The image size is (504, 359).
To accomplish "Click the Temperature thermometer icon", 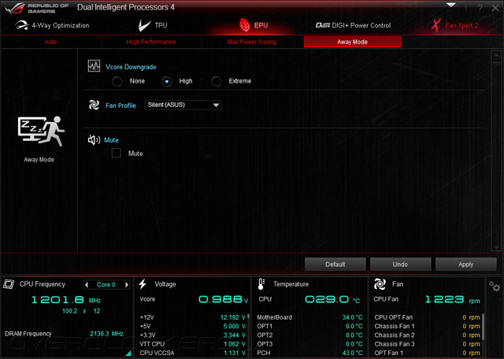I will 261,284.
